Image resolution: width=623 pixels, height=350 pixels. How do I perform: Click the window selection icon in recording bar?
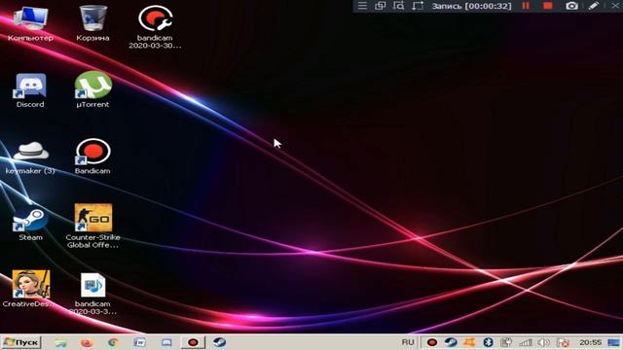pos(381,6)
